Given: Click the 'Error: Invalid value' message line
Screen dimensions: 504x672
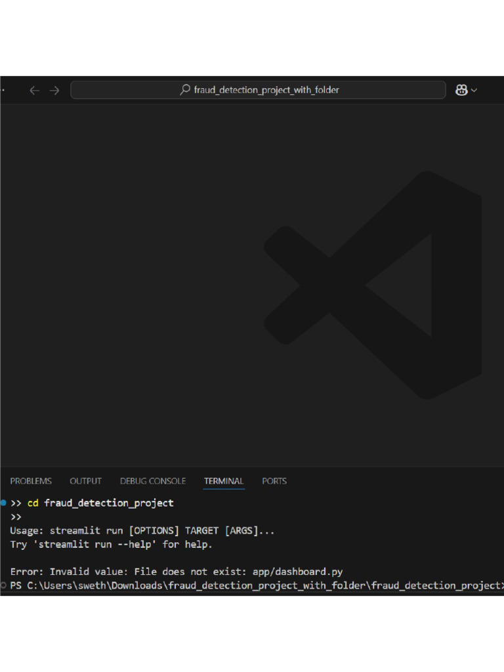Looking at the screenshot, I should tap(176, 572).
